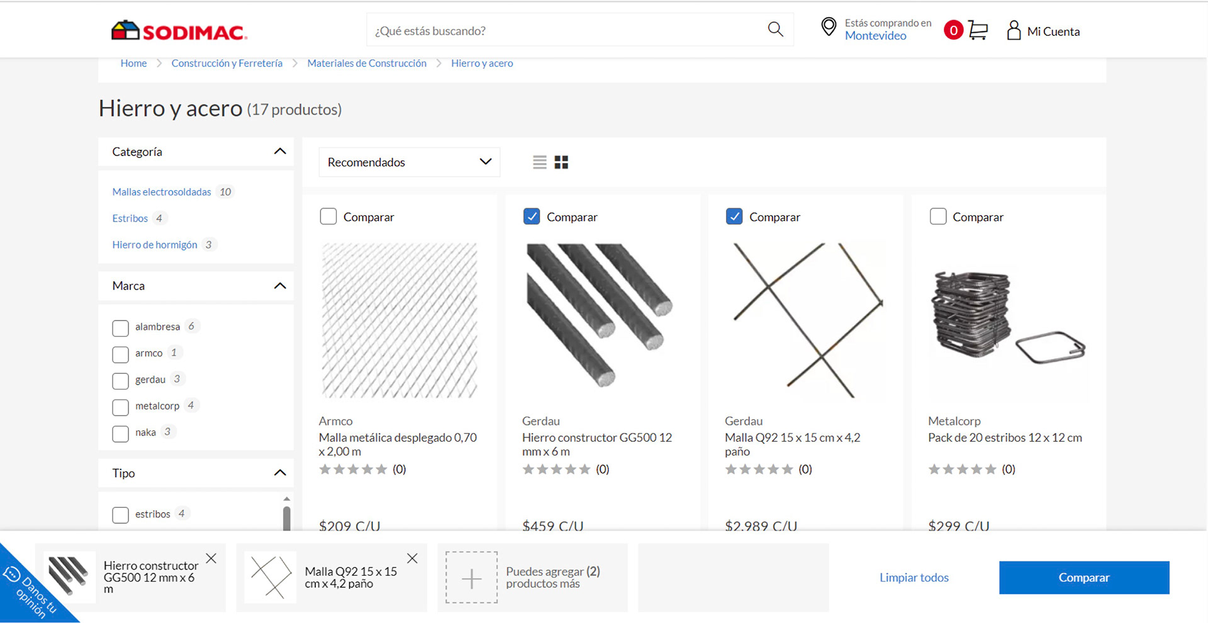Open the shopping cart icon
The image size is (1208, 623).
(x=978, y=30)
